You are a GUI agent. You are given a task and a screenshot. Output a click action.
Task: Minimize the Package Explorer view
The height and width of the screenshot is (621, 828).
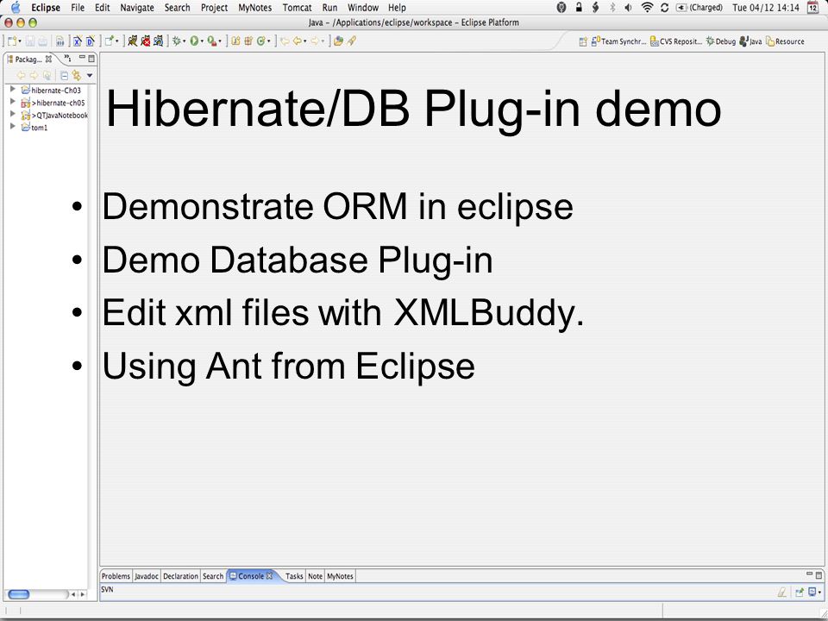(82, 57)
